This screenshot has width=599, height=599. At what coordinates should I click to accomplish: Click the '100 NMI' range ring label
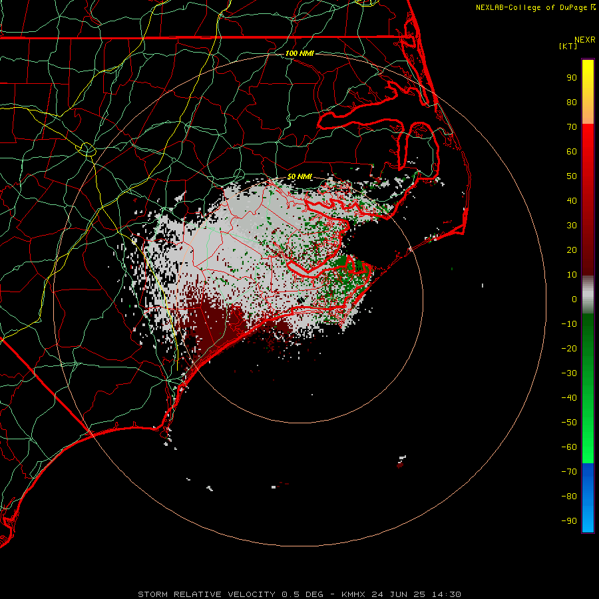[x=299, y=53]
